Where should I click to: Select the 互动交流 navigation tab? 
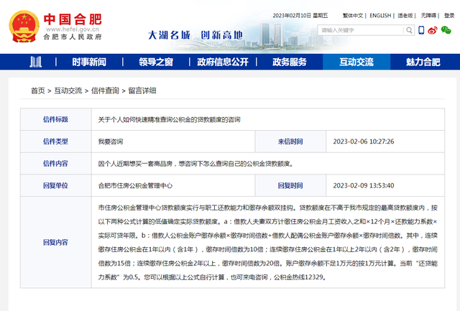click(x=356, y=62)
